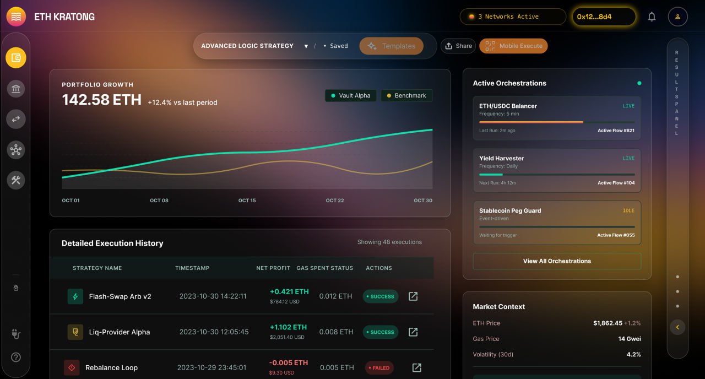Click the notifications bell icon

coord(652,17)
